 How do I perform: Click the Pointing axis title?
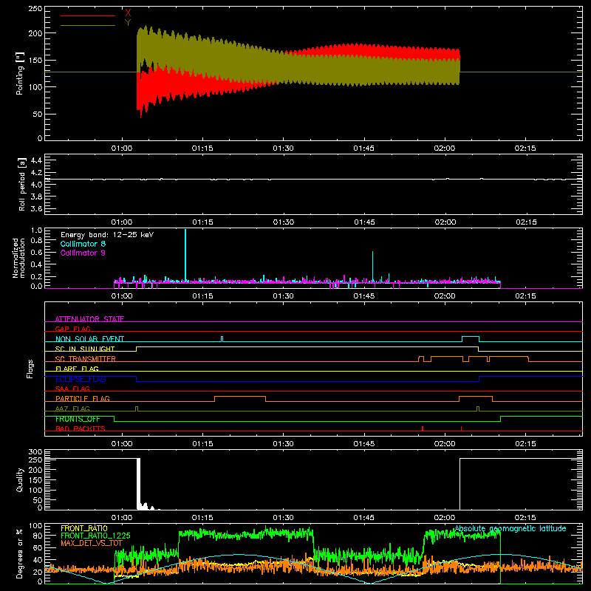[20, 73]
